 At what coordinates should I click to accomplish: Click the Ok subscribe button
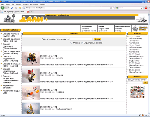tap(145, 82)
